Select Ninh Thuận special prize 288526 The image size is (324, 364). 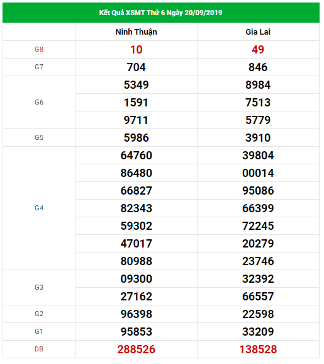(x=137, y=350)
